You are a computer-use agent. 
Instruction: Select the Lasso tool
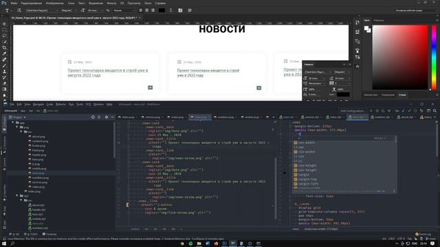(4, 36)
